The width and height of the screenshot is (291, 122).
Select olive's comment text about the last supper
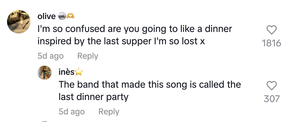pos(134,35)
